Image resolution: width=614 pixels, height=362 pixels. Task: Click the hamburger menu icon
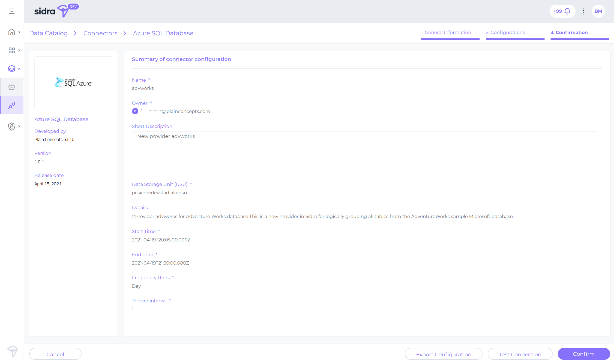tap(12, 11)
